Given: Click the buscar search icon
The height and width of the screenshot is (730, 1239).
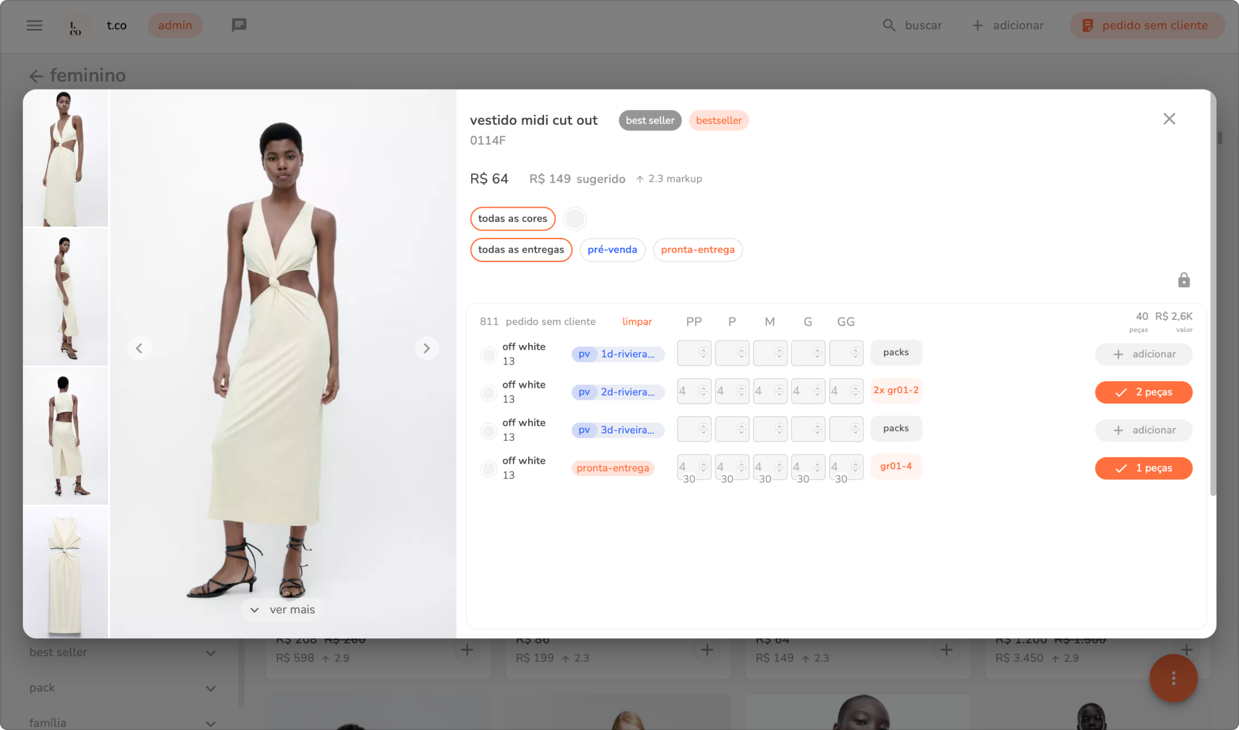Looking at the screenshot, I should [889, 25].
